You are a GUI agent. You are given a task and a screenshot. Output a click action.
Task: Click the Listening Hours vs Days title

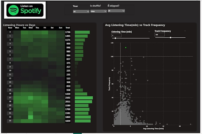point(19,25)
